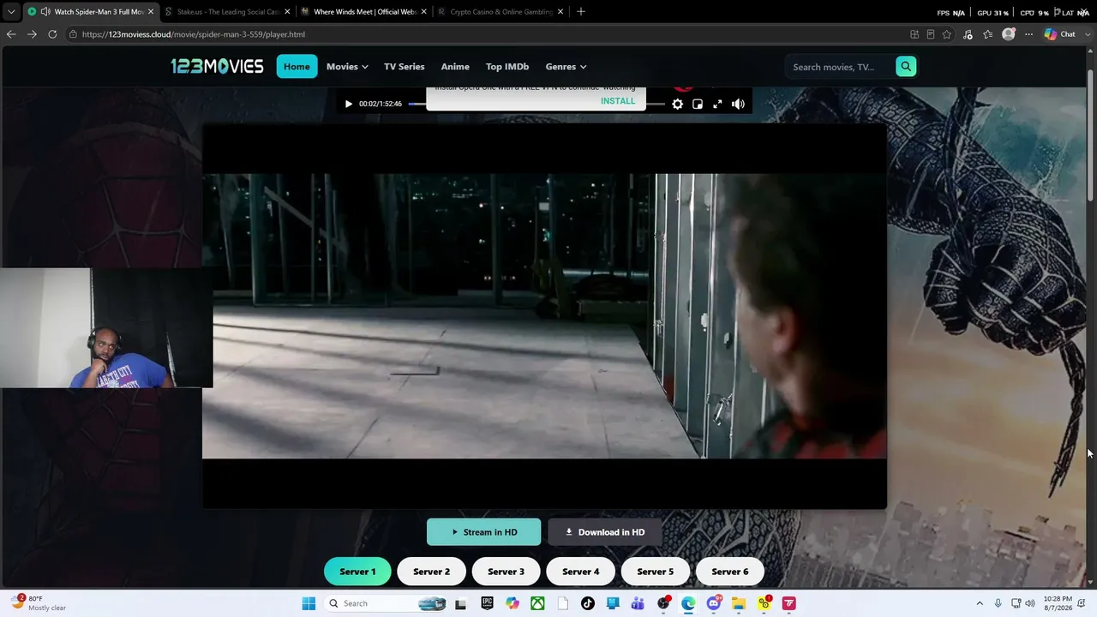Click the microphone tray icon
The height and width of the screenshot is (617, 1097).
(998, 603)
